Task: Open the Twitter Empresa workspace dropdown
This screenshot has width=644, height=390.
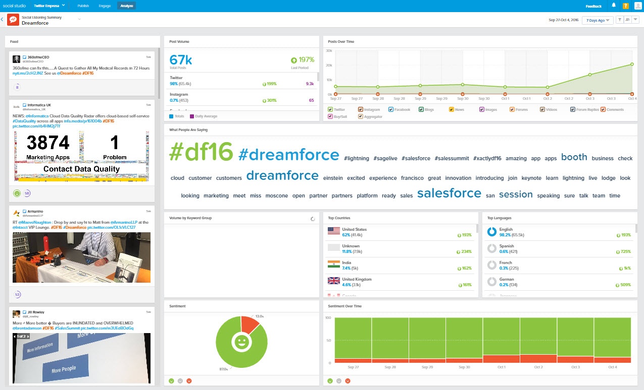Action: point(49,6)
